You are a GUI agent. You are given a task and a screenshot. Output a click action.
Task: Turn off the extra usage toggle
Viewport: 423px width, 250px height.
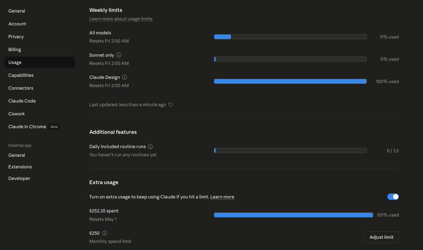pyautogui.click(x=393, y=197)
